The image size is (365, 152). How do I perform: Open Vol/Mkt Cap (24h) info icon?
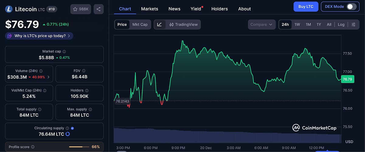point(45,90)
